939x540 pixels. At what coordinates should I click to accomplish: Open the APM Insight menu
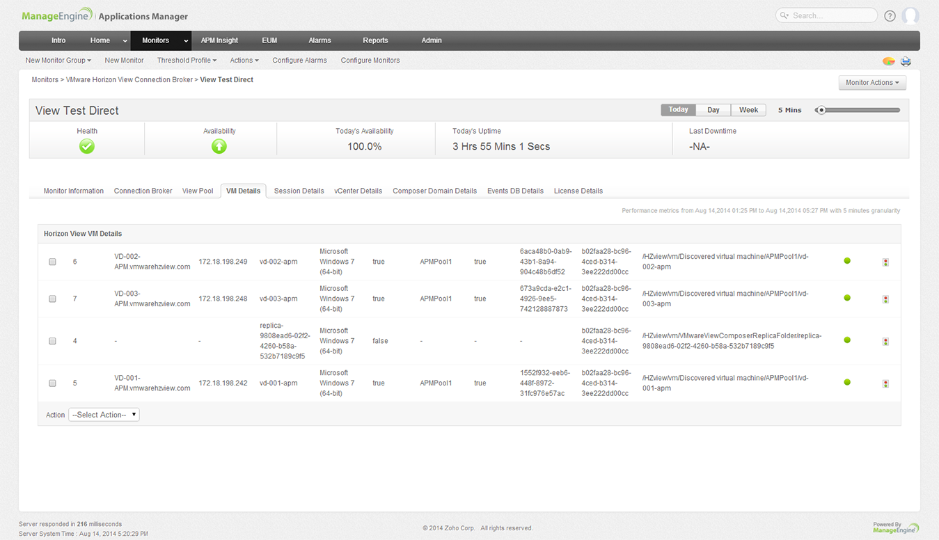[219, 40]
